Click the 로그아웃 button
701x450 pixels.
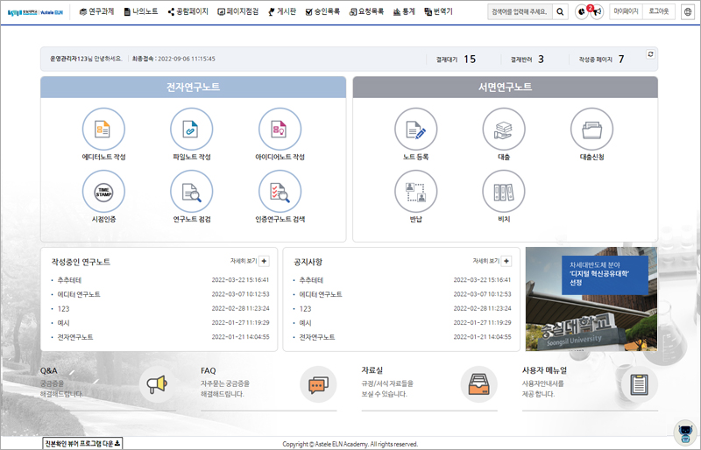click(x=659, y=12)
